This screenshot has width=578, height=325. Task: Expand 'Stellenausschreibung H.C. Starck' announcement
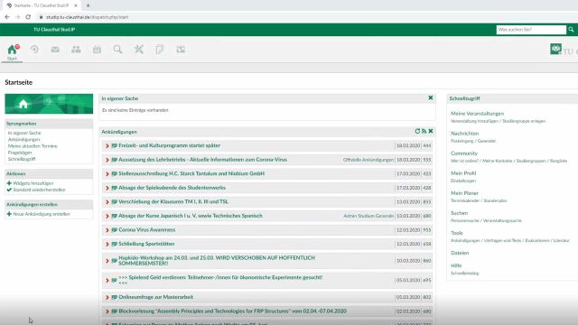coord(107,174)
